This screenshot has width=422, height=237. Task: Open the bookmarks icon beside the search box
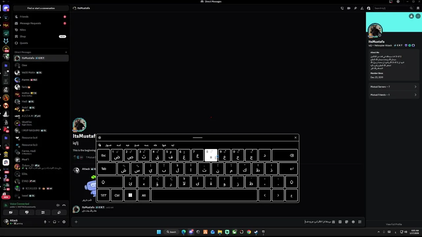click(418, 8)
